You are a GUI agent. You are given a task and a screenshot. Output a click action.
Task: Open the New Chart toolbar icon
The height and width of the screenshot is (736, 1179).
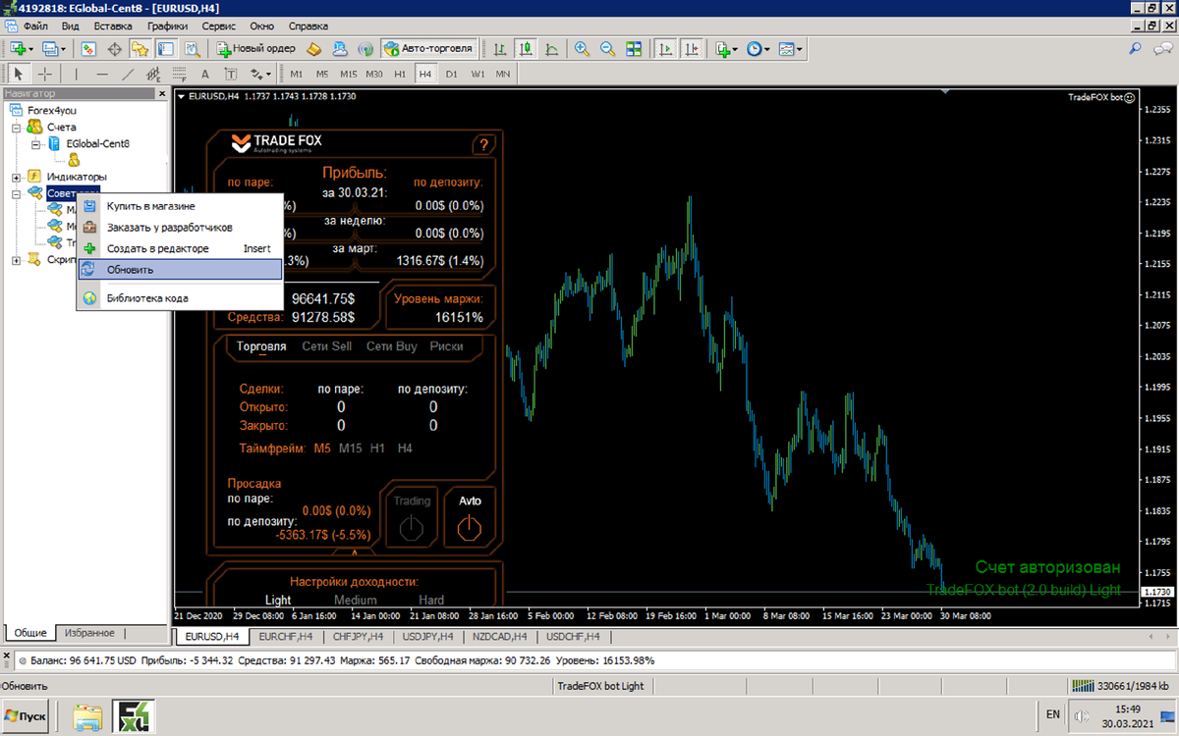point(18,48)
